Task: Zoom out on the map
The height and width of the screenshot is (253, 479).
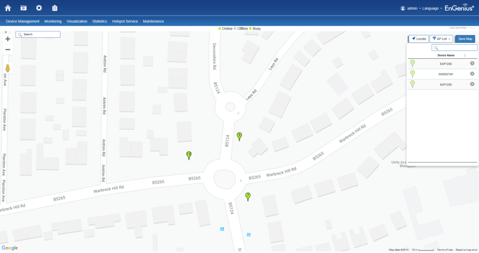Action: pos(7,49)
